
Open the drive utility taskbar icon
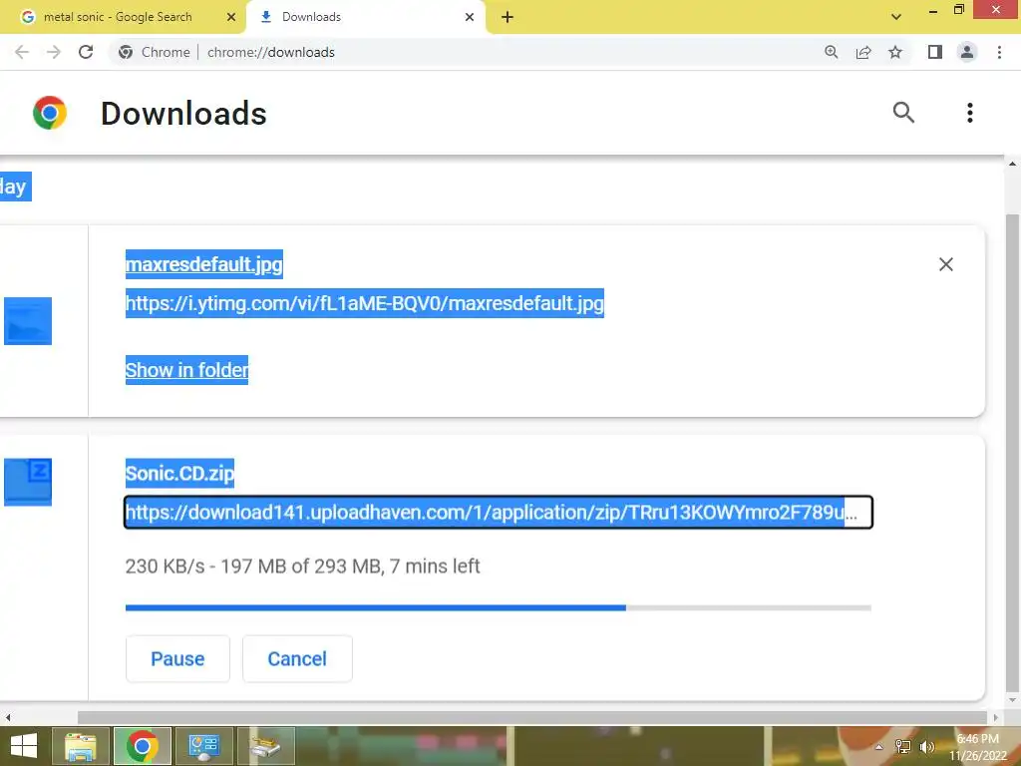pos(265,746)
